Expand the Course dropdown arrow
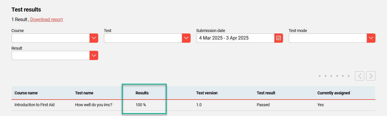387x116 pixels. point(94,38)
